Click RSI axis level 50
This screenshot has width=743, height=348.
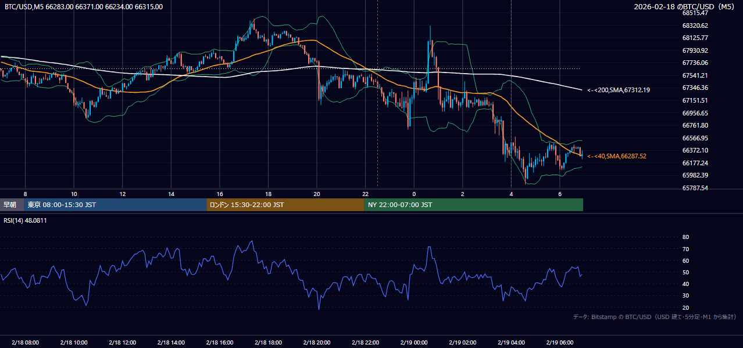click(x=685, y=272)
